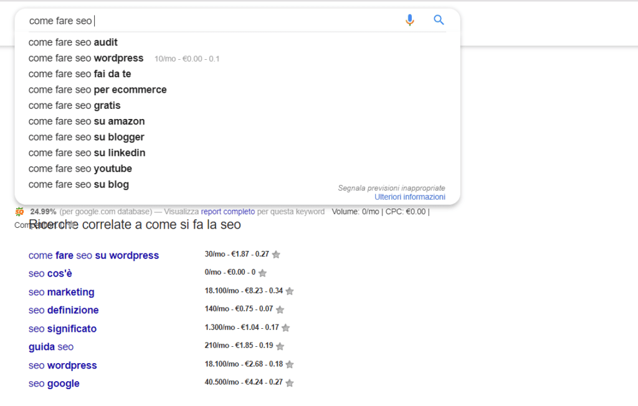The width and height of the screenshot is (638, 406).
Task: Open the 'report completo' link
Action: (227, 212)
